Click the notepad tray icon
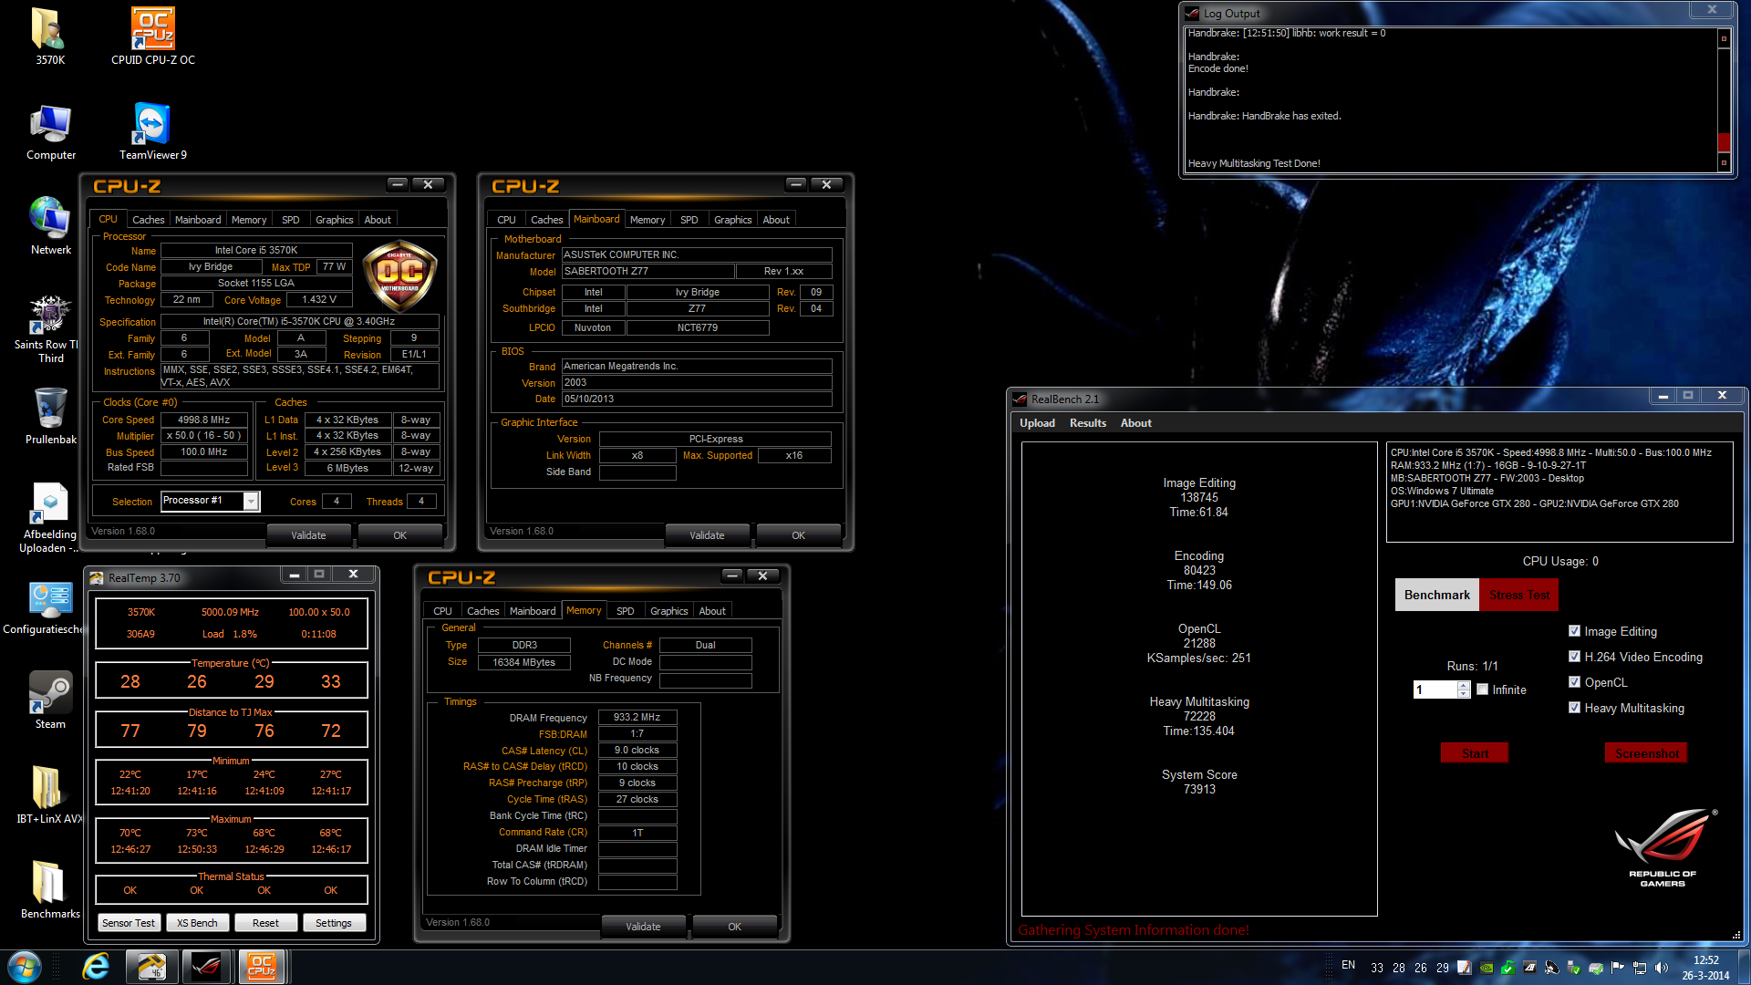 click(x=1465, y=968)
